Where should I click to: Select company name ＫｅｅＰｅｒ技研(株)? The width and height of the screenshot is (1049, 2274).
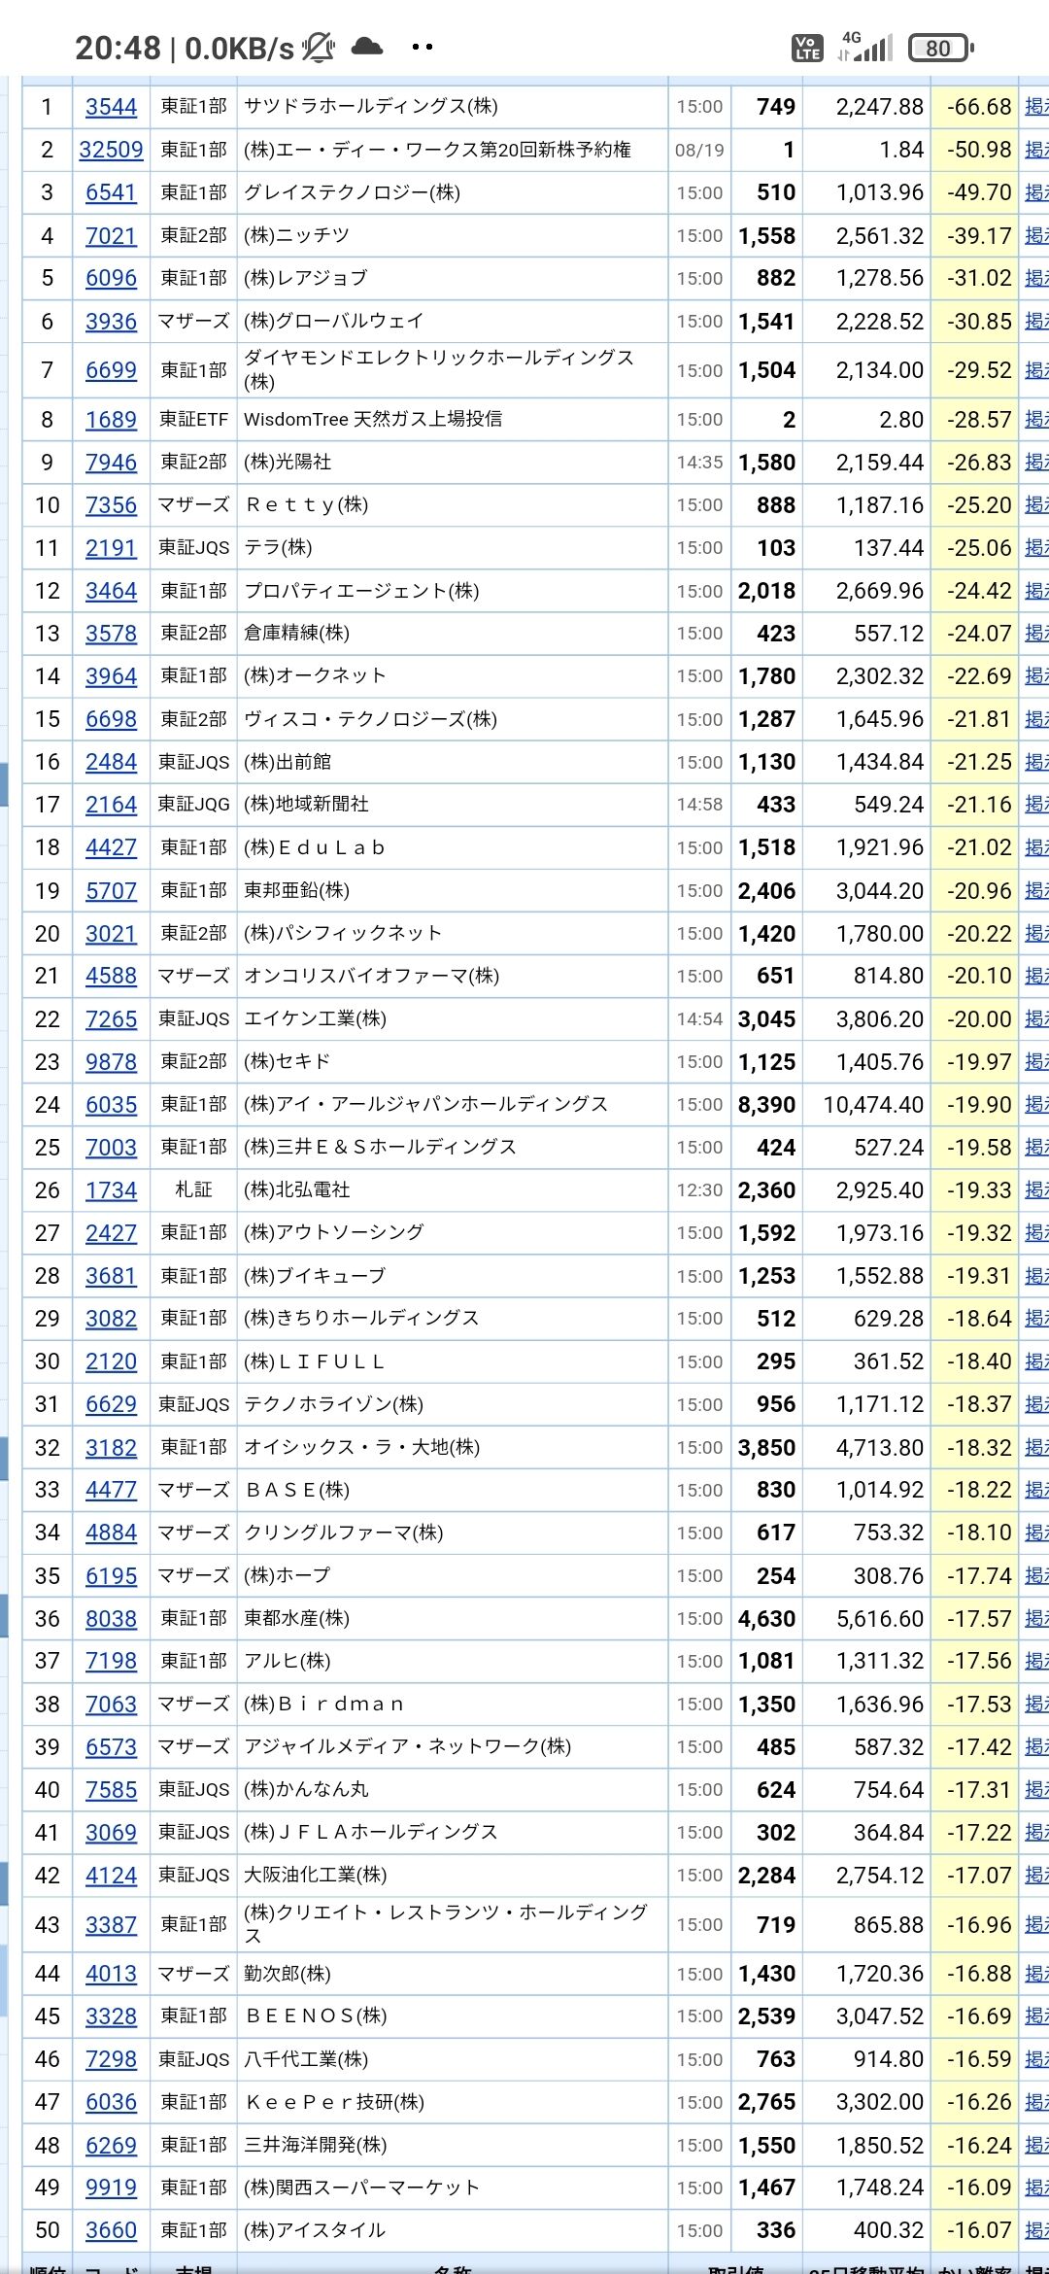click(x=334, y=2102)
